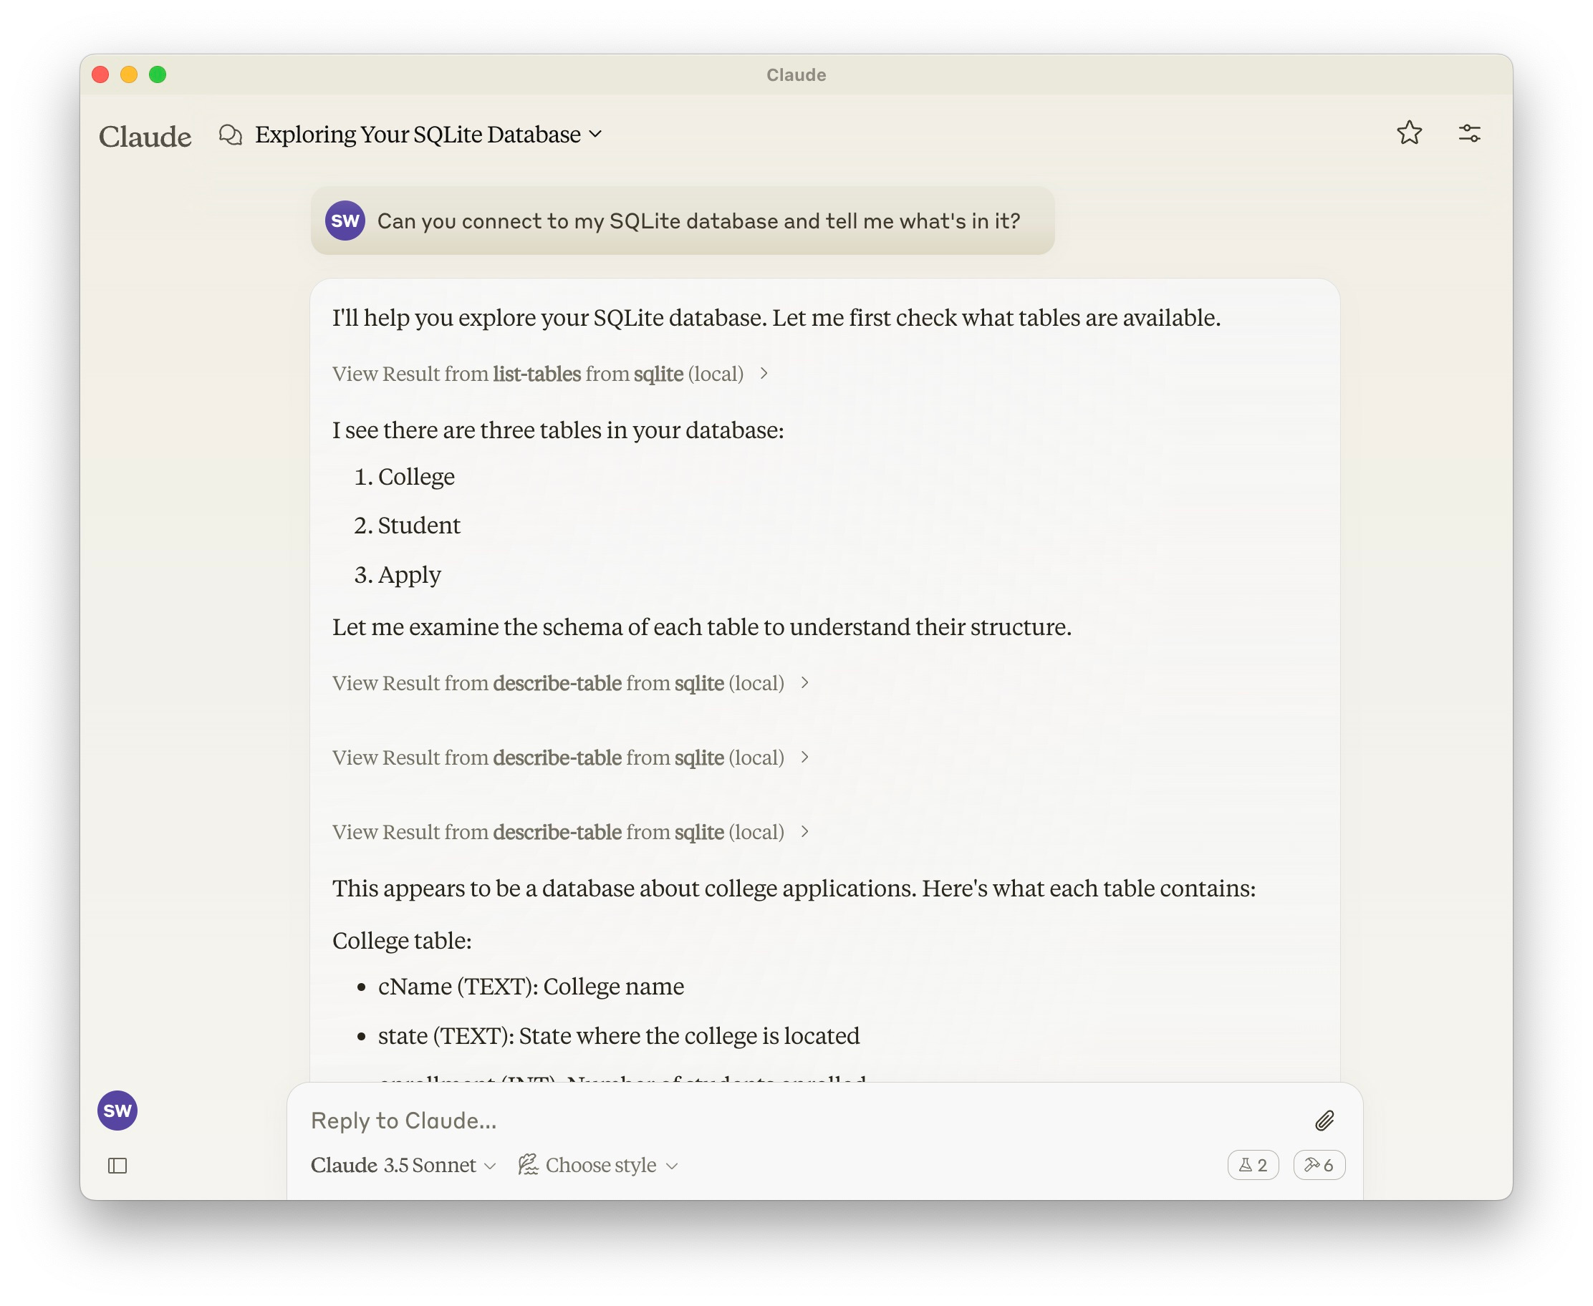1593x1306 pixels.
Task: Click 'This appears to be a database' sentence
Action: click(x=794, y=889)
